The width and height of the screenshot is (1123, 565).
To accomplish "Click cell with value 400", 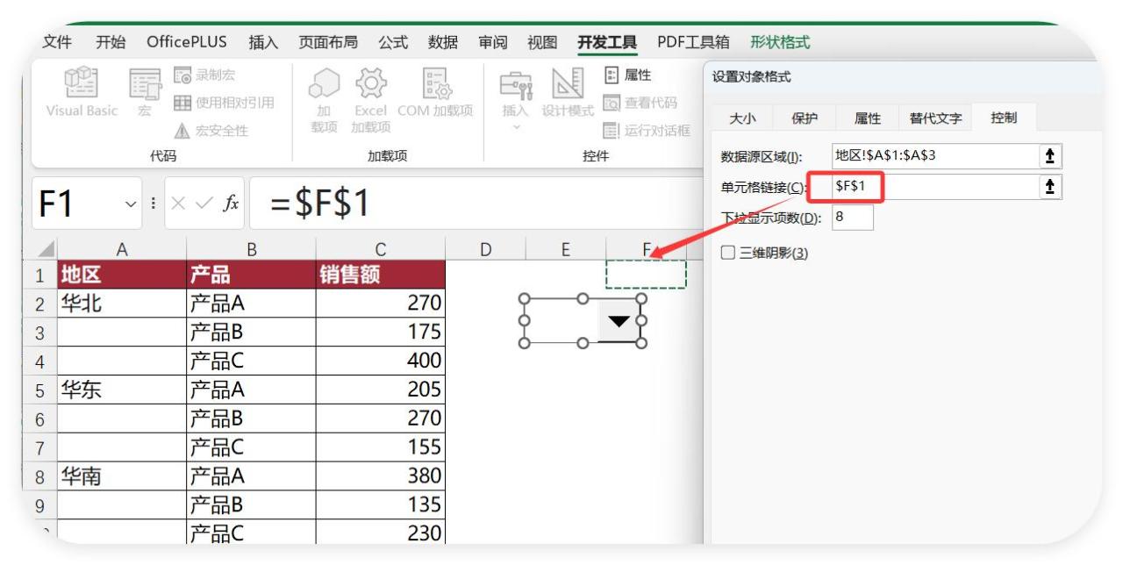I will [x=381, y=361].
